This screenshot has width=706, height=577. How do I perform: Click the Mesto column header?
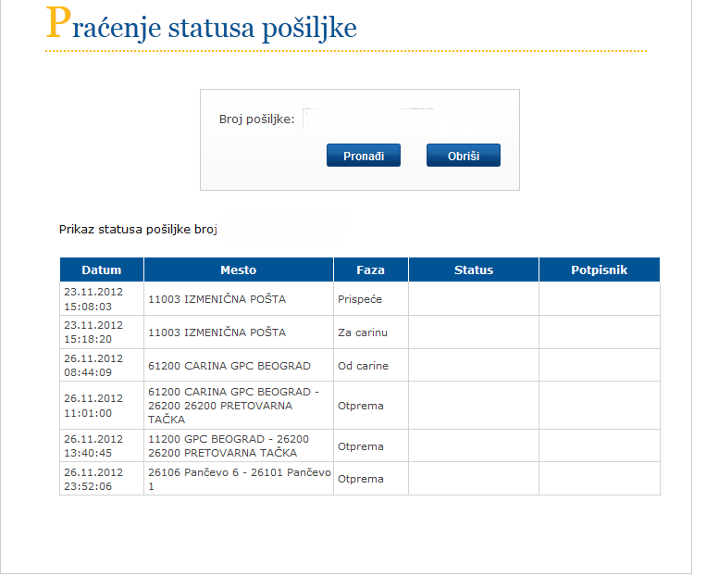pos(238,270)
